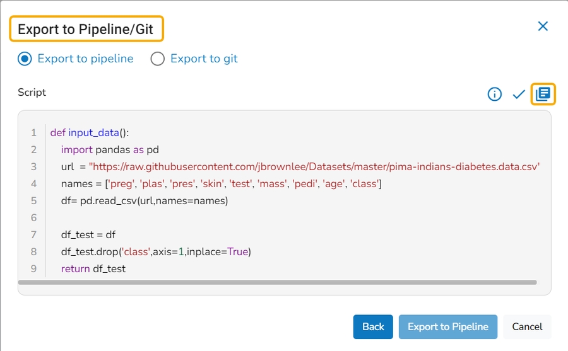
Task: Click the Back button
Action: (x=373, y=326)
